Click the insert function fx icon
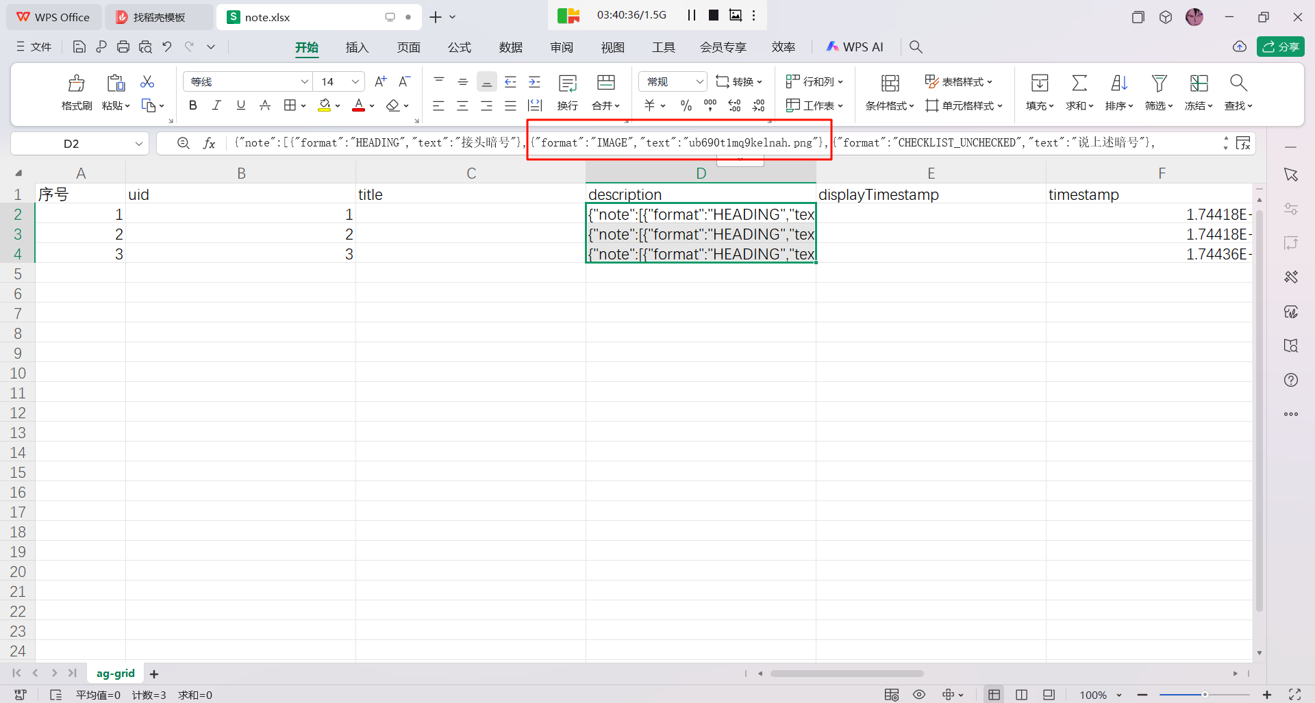This screenshot has height=703, width=1315. tap(210, 143)
